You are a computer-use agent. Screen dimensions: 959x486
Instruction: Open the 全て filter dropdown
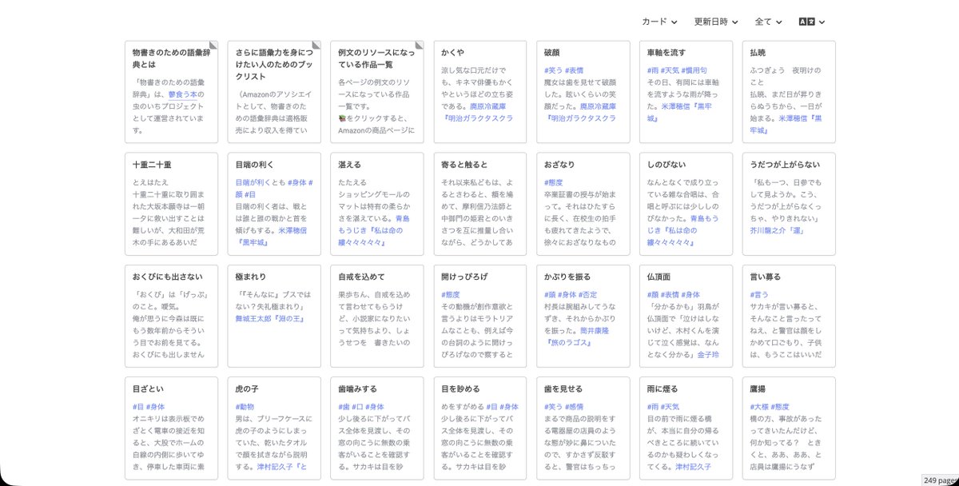768,22
